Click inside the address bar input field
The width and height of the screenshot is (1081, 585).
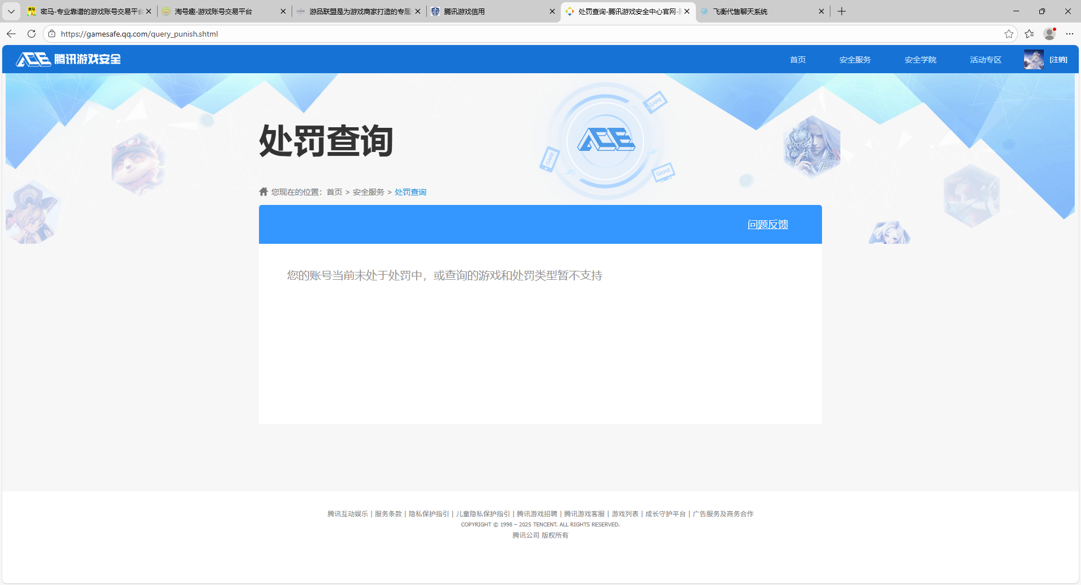coord(225,34)
